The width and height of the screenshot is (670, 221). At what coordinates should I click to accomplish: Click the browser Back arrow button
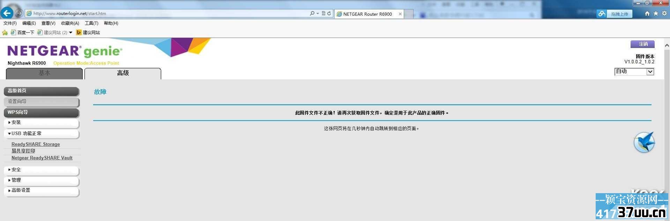point(7,13)
